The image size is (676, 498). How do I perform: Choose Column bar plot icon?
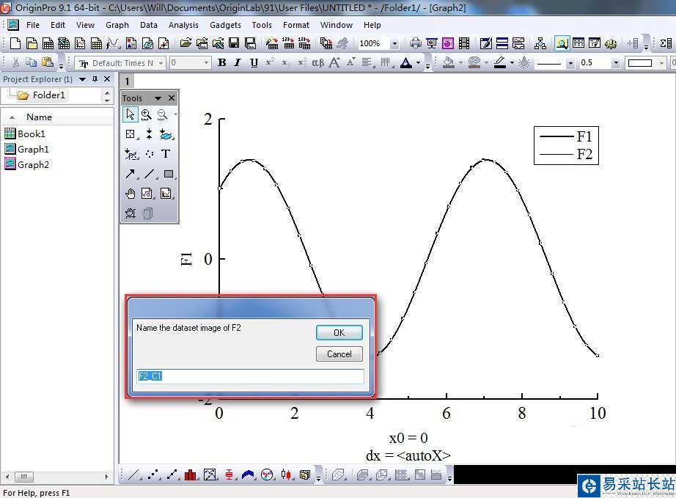point(190,475)
